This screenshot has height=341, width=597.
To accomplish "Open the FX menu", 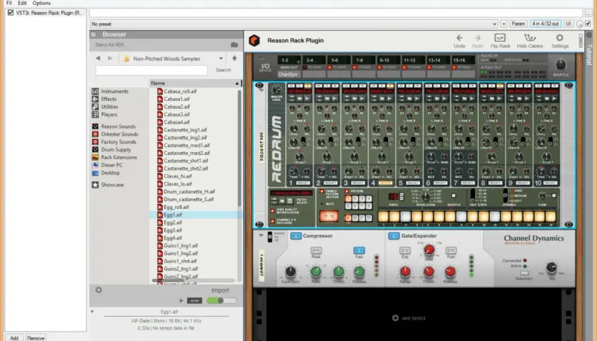I will (9, 3).
